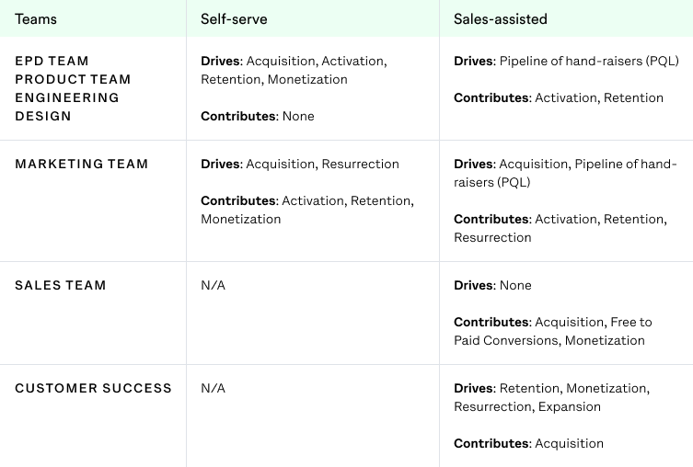Viewport: 693px width, 467px height.
Task: Click the "Free to Paid Conversions" contributes text
Action: click(552, 332)
